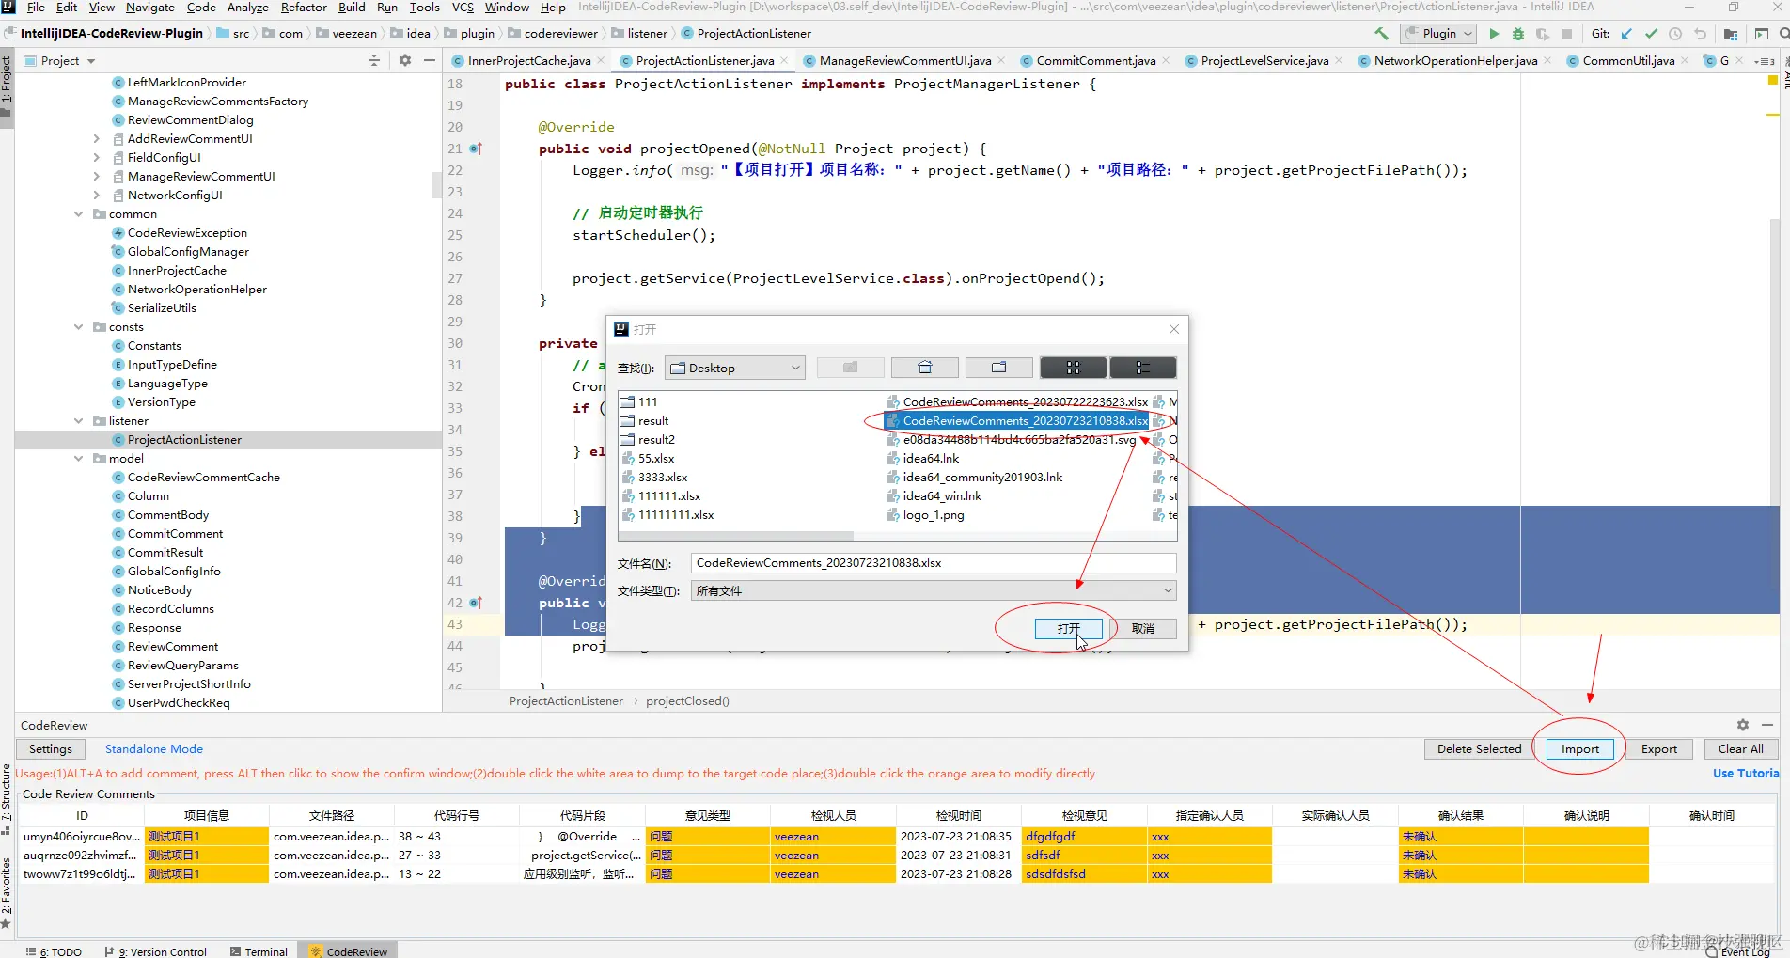The width and height of the screenshot is (1790, 958).
Task: Click 取消 to cancel the open dialog
Action: [1143, 629]
